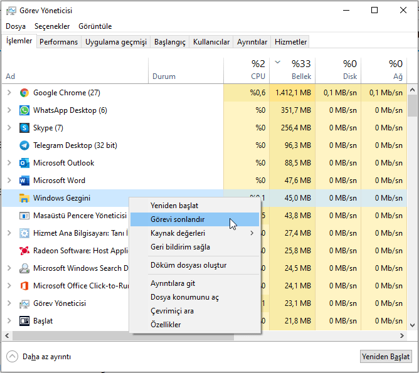The image size is (419, 373).
Task: Click the Microsoft Outlook icon
Action: pos(24,163)
